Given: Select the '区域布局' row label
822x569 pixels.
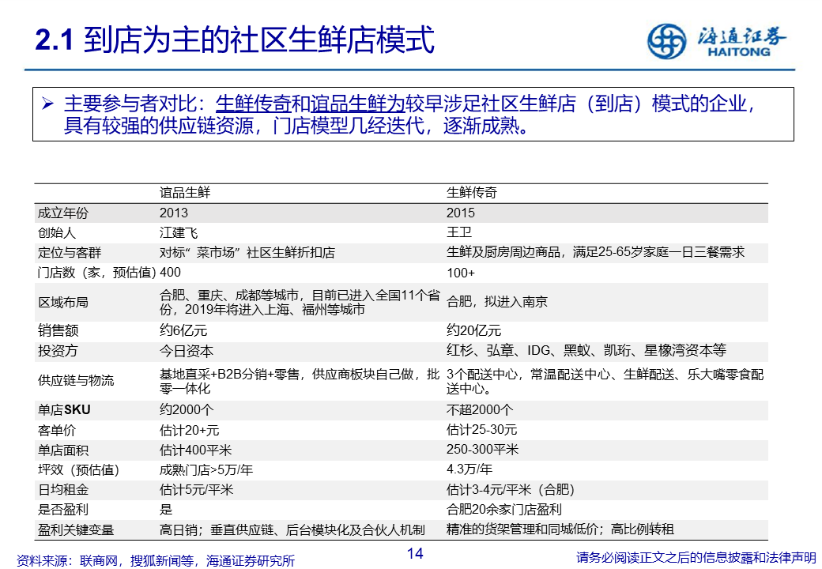Looking at the screenshot, I should point(63,303).
